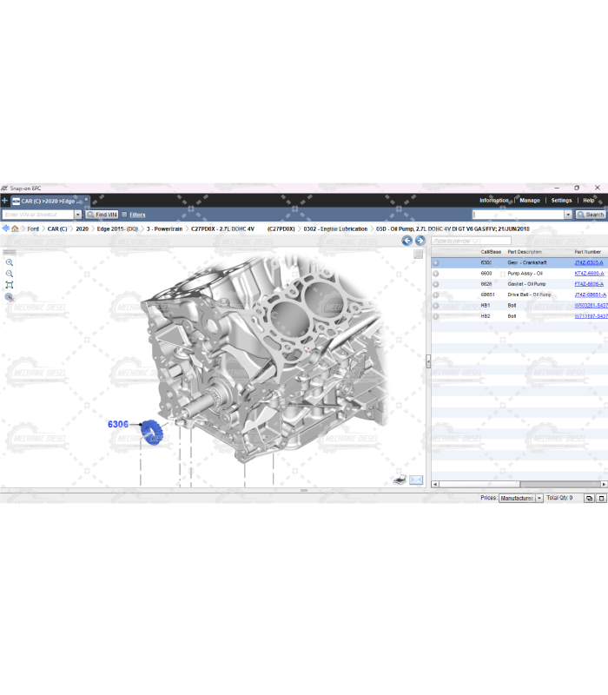Click the fit-to-window icon
The width and height of the screenshot is (608, 695).
(x=10, y=285)
